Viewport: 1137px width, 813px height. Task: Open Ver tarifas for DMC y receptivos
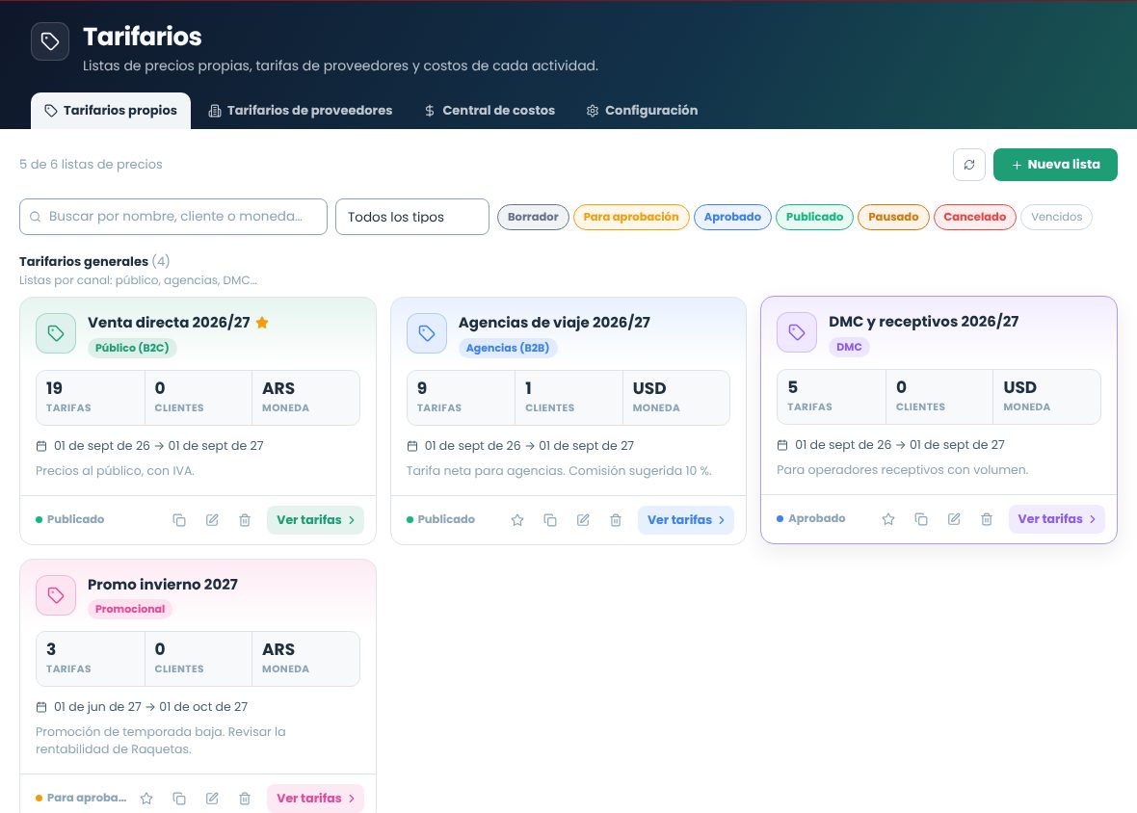(1056, 519)
